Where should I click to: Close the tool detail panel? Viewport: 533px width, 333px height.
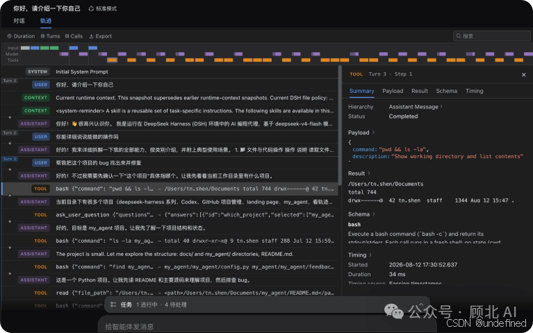pyautogui.click(x=523, y=75)
